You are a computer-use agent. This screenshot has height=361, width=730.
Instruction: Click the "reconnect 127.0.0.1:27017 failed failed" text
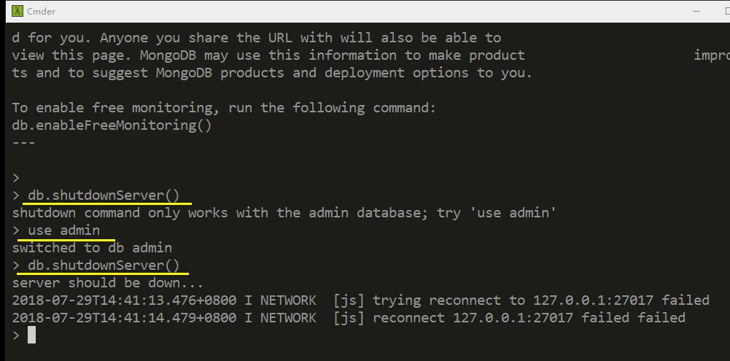[x=529, y=318]
